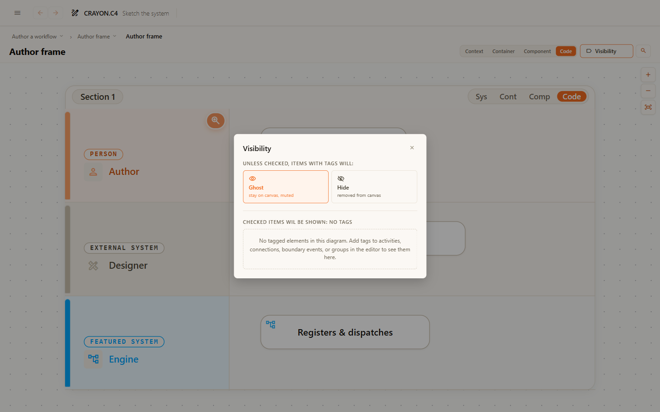
Task: Go forward with the right arrow
Action: pyautogui.click(x=55, y=13)
